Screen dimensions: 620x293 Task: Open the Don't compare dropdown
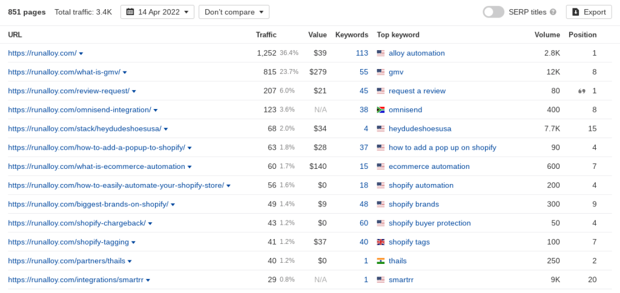[x=234, y=12]
